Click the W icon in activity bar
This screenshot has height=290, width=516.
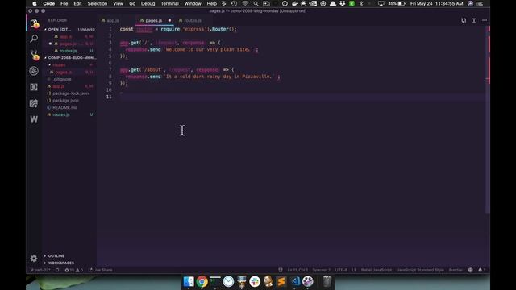click(x=34, y=119)
